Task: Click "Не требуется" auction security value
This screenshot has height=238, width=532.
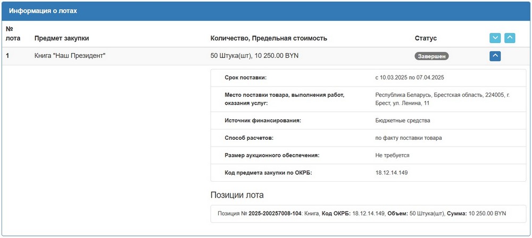Action: click(392, 156)
